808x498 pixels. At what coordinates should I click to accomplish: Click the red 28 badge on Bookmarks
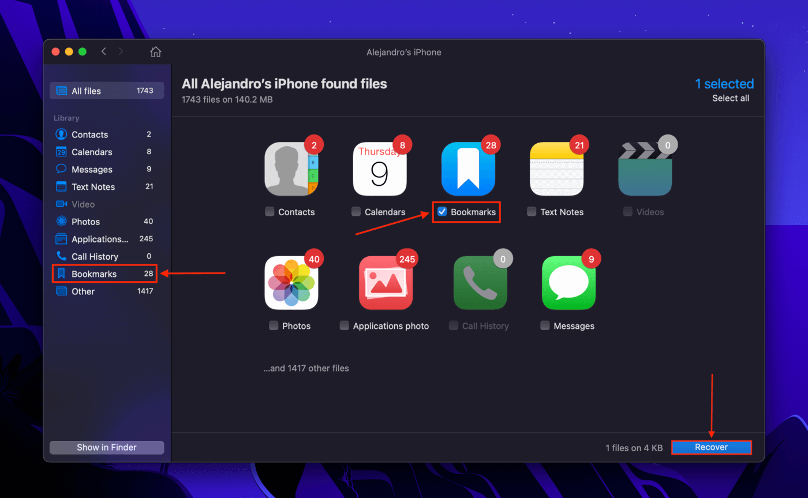click(491, 145)
